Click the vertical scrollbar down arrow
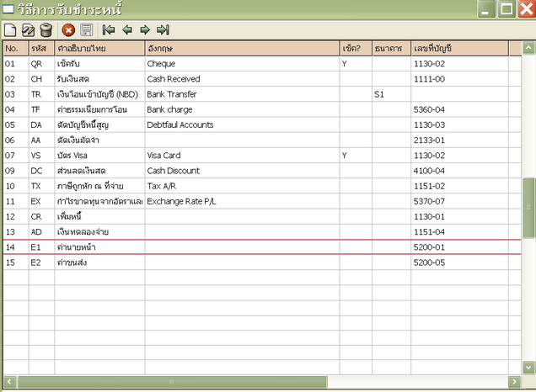536x392 pixels. [x=528, y=368]
